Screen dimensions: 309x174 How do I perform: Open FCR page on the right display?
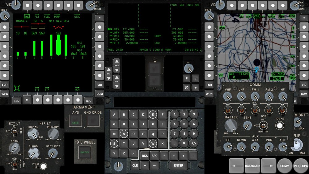(209, 85)
